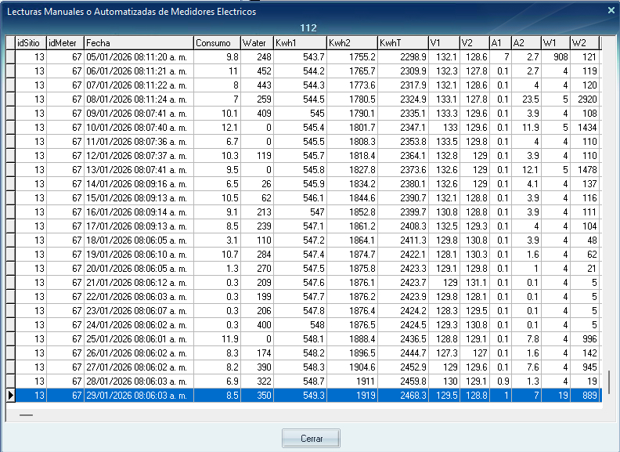Select the Kwh1 column header
Screen dimensions: 620x452
(x=300, y=43)
